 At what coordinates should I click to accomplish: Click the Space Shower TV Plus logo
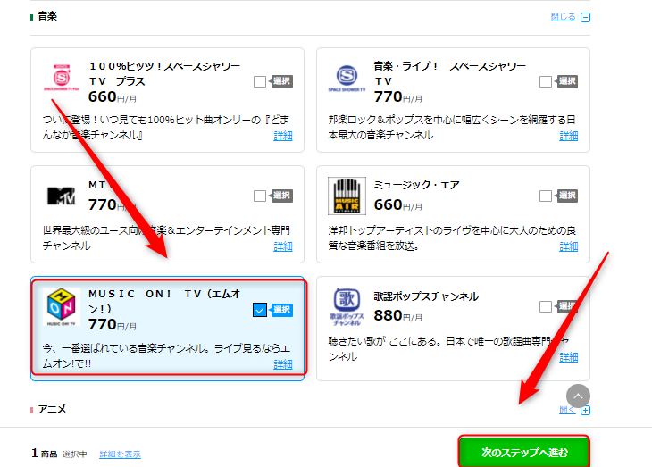coord(61,78)
